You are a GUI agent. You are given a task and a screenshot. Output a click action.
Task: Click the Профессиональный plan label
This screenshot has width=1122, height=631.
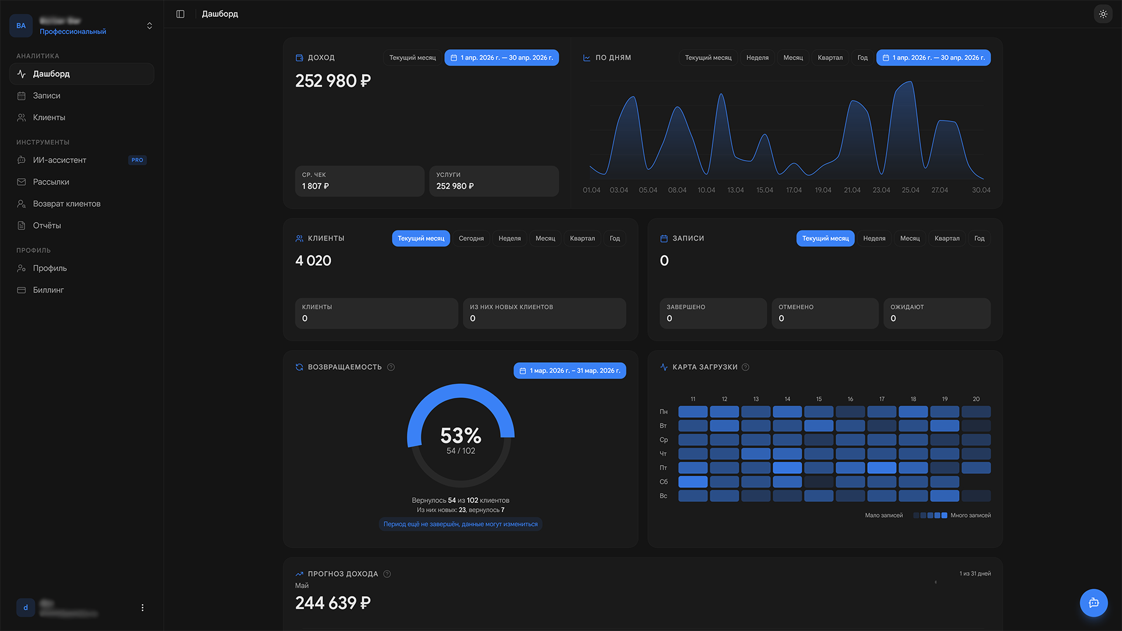tap(73, 32)
